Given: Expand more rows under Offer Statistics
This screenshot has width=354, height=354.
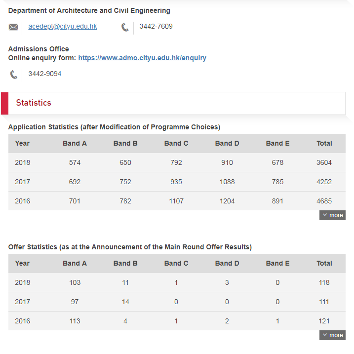Looking at the screenshot, I should pos(332,335).
